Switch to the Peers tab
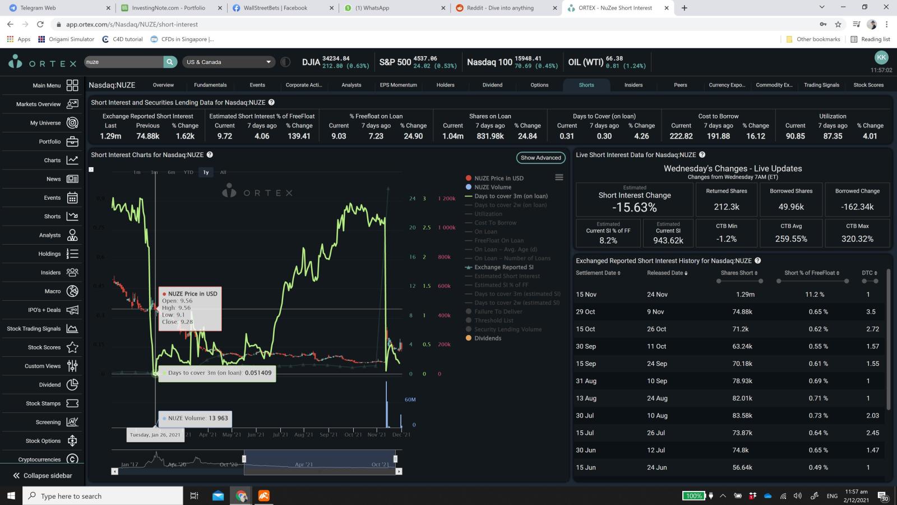Viewport: 897px width, 505px height. pyautogui.click(x=681, y=85)
